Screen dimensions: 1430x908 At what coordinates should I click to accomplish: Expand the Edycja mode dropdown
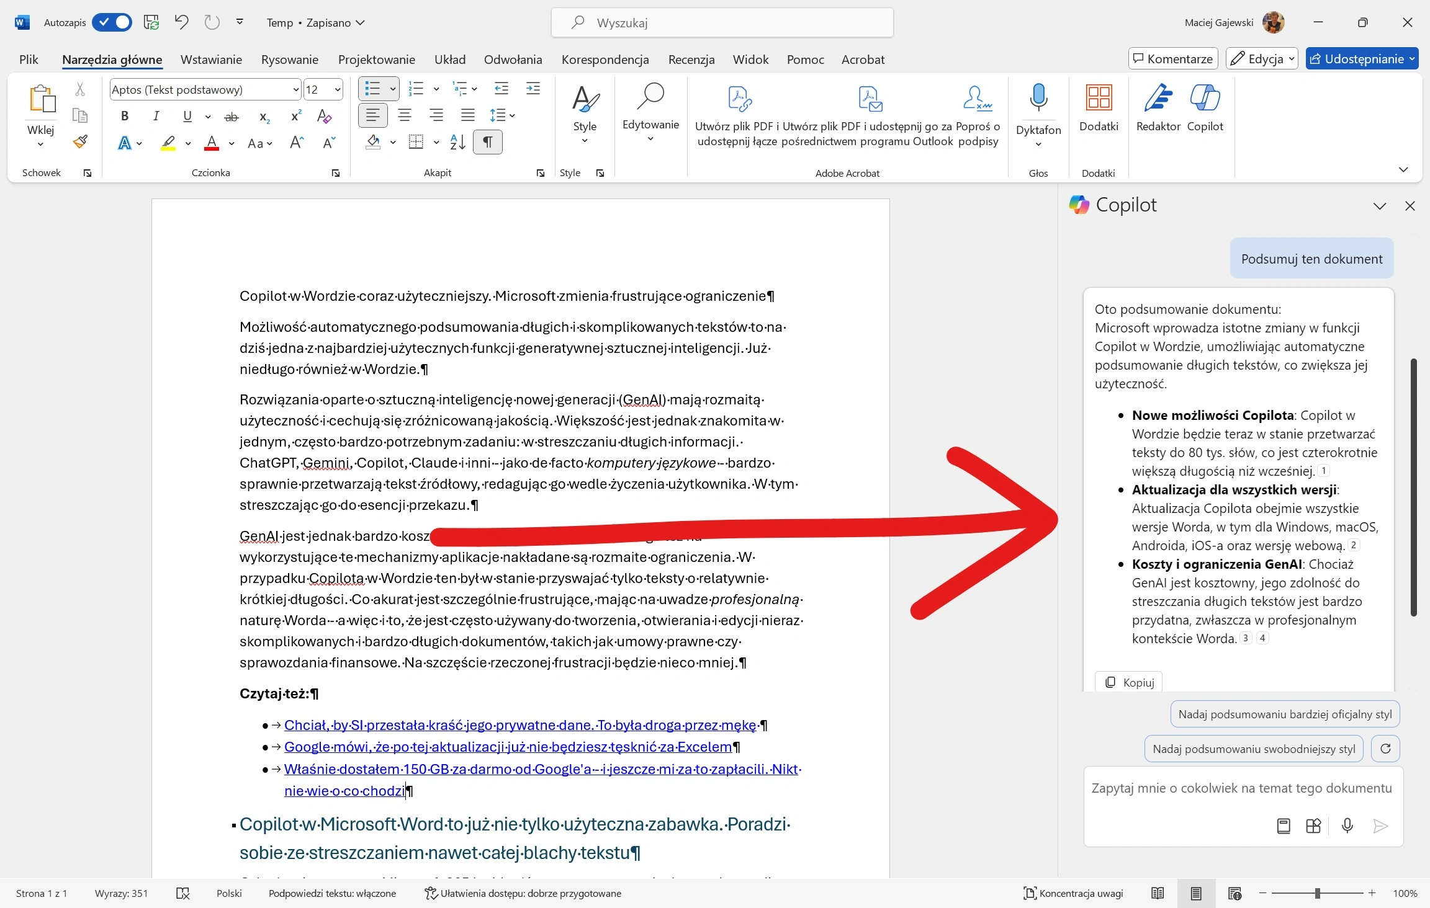1291,59
